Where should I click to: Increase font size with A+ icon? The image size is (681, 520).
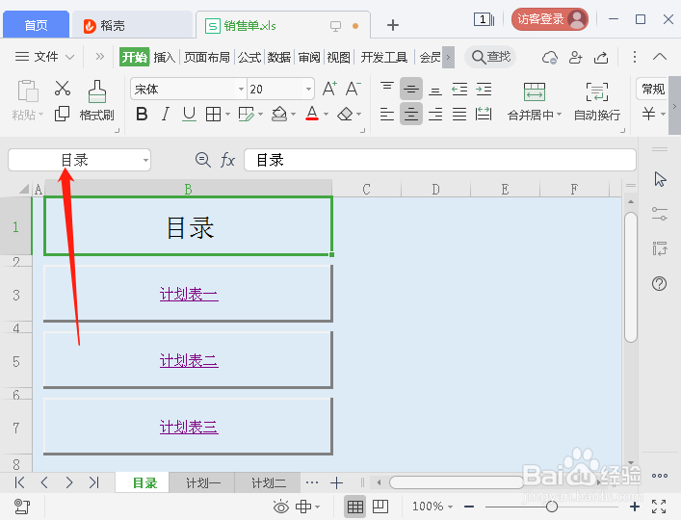click(x=329, y=89)
